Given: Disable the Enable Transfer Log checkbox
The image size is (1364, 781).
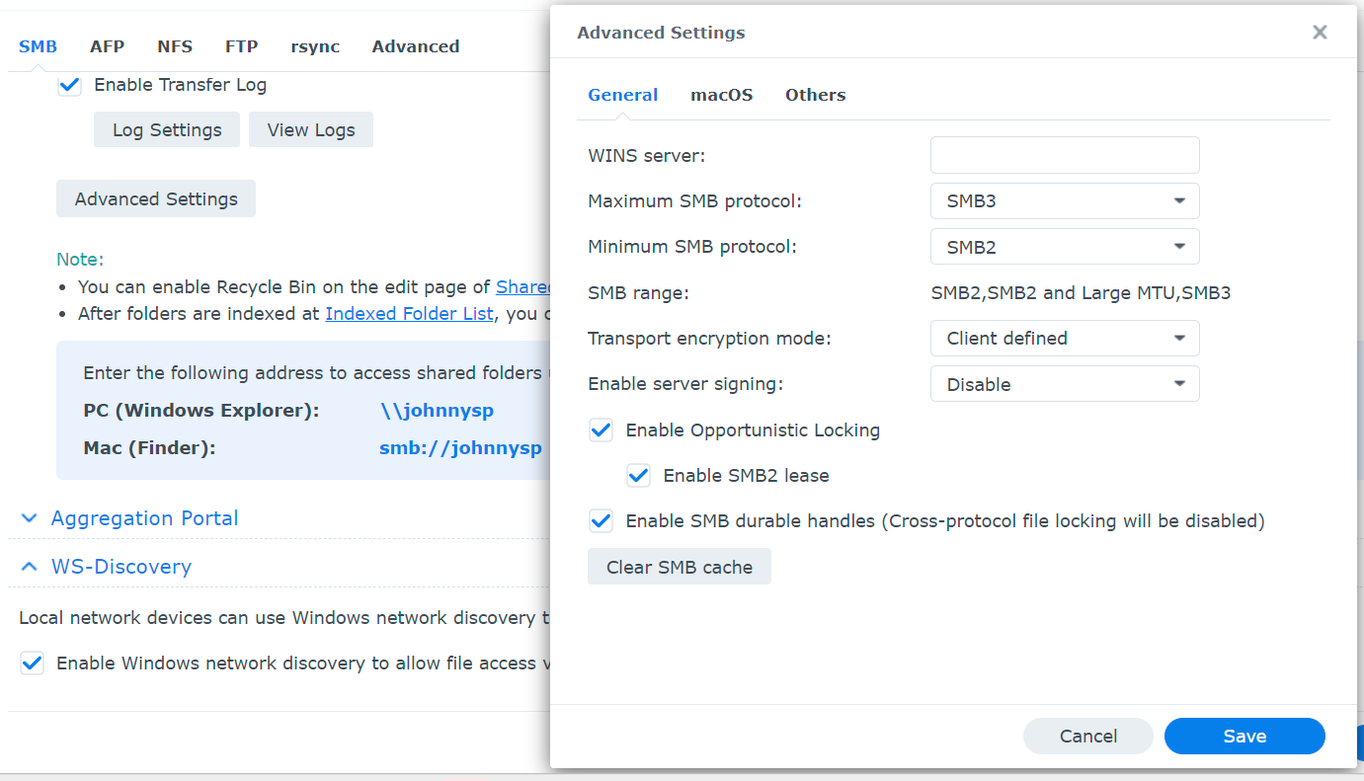Looking at the screenshot, I should tap(69, 85).
